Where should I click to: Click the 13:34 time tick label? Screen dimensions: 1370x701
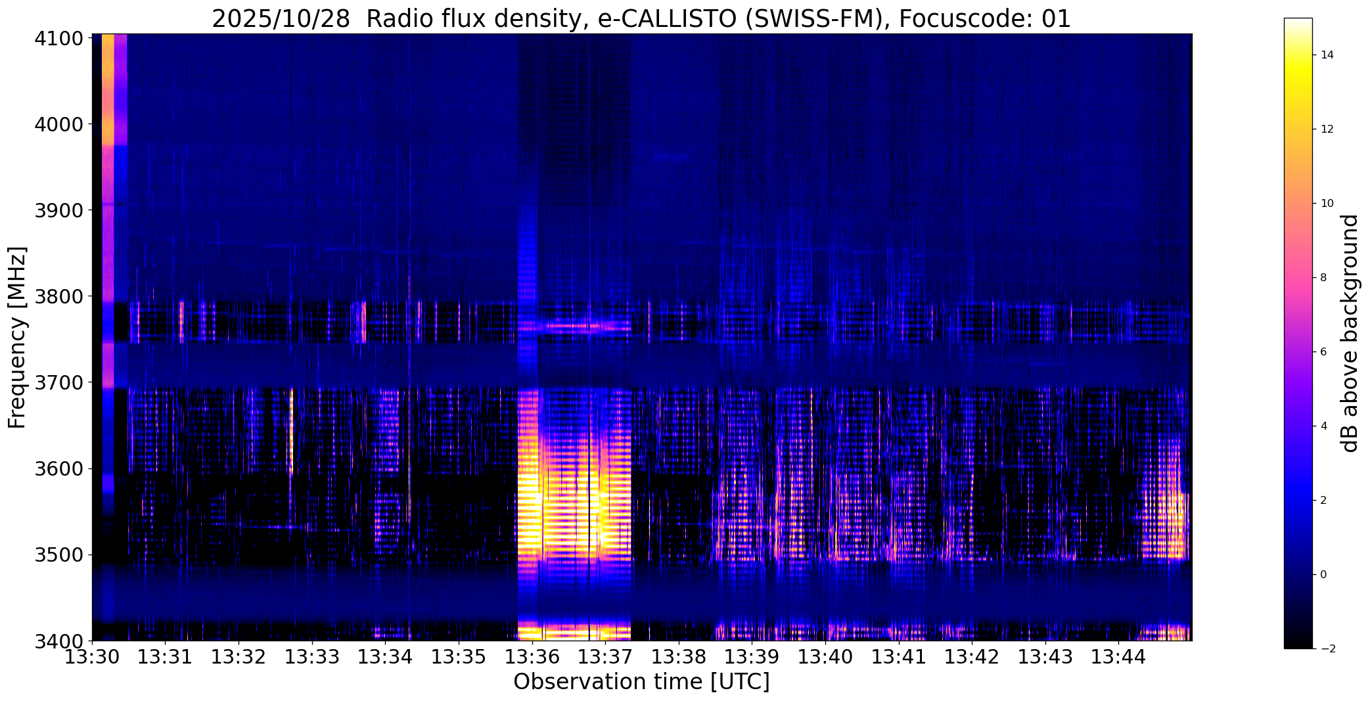pos(386,657)
